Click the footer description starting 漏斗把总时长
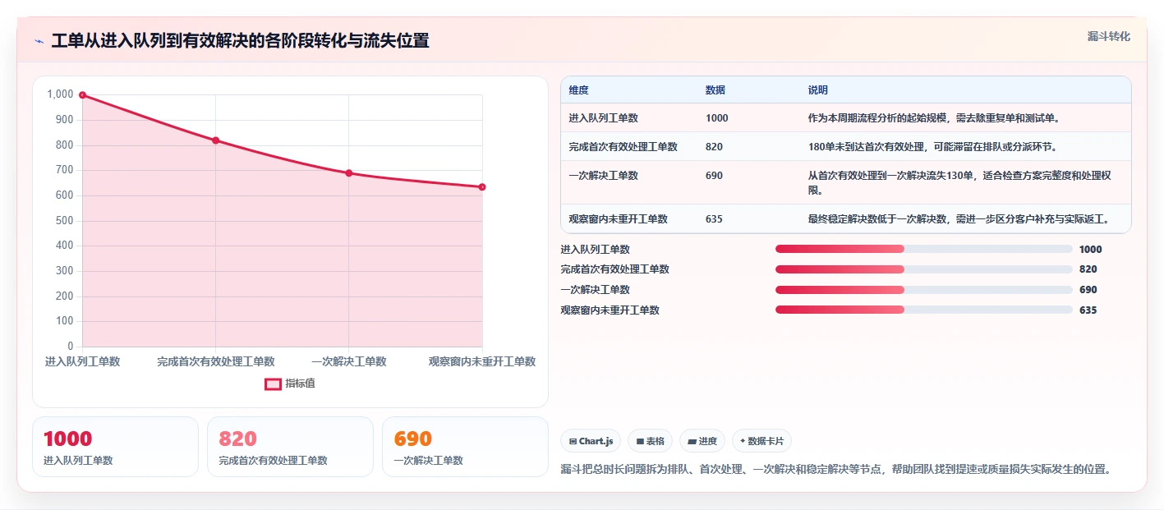Screen dimensions: 1164x510 click(x=836, y=469)
